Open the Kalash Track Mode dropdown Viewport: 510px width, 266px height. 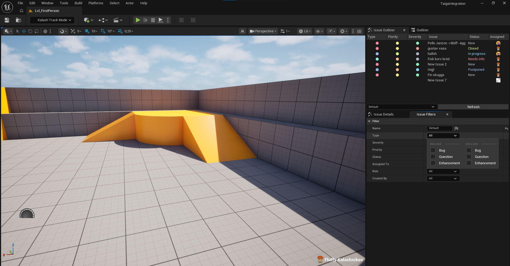(52, 20)
